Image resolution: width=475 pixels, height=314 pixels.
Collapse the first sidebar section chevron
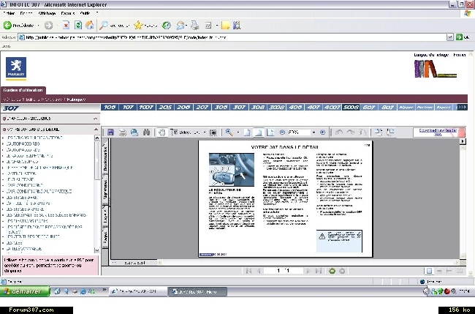pos(96,119)
